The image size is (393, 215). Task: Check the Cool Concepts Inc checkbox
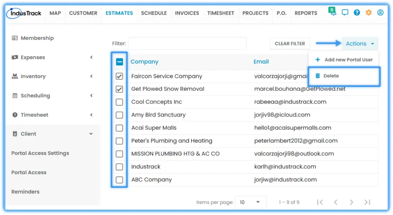(119, 102)
